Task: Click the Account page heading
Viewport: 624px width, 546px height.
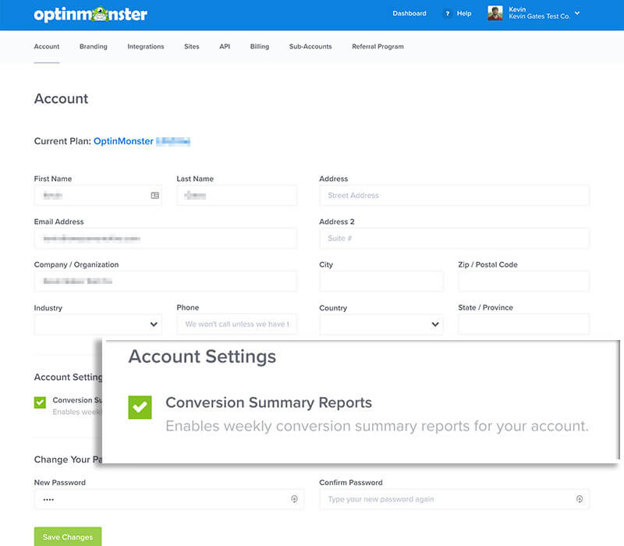Action: point(61,99)
